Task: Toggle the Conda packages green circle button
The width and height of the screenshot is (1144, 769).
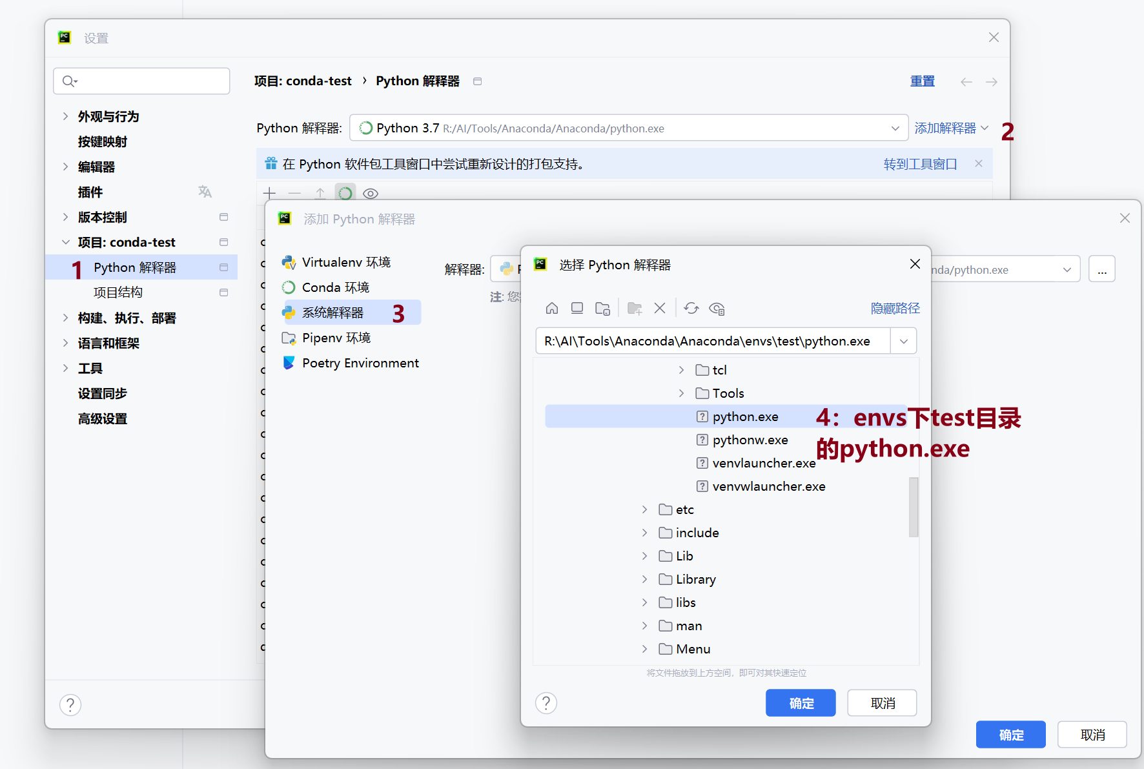Action: click(345, 193)
